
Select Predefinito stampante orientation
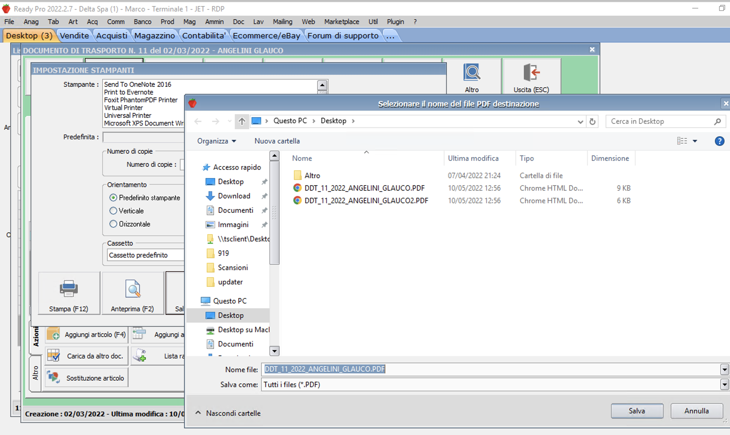point(113,197)
